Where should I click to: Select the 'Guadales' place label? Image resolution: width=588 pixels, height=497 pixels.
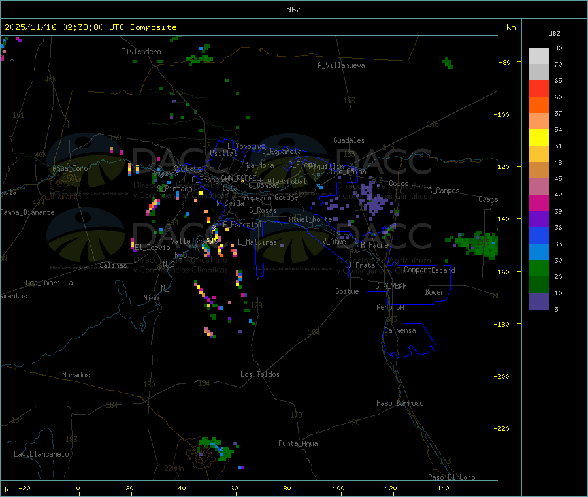pos(349,140)
